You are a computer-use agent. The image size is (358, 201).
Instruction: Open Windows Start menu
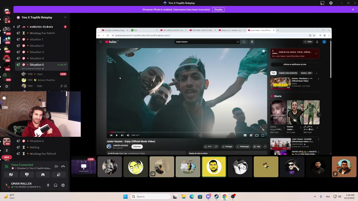point(125,197)
